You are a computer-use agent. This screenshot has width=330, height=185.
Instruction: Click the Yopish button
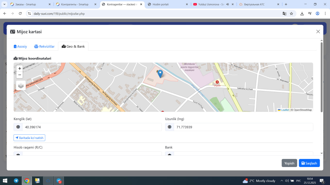pos(289,163)
